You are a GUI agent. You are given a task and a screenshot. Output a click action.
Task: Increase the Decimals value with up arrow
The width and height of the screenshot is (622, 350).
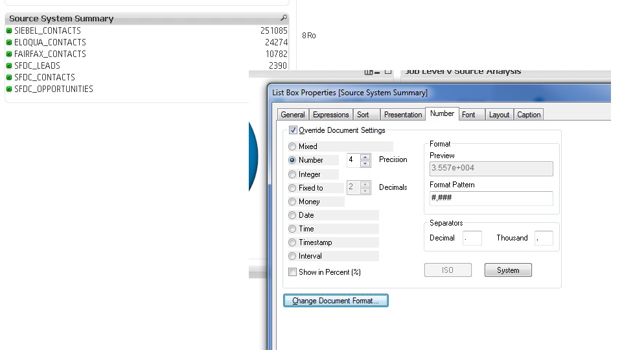pos(365,184)
